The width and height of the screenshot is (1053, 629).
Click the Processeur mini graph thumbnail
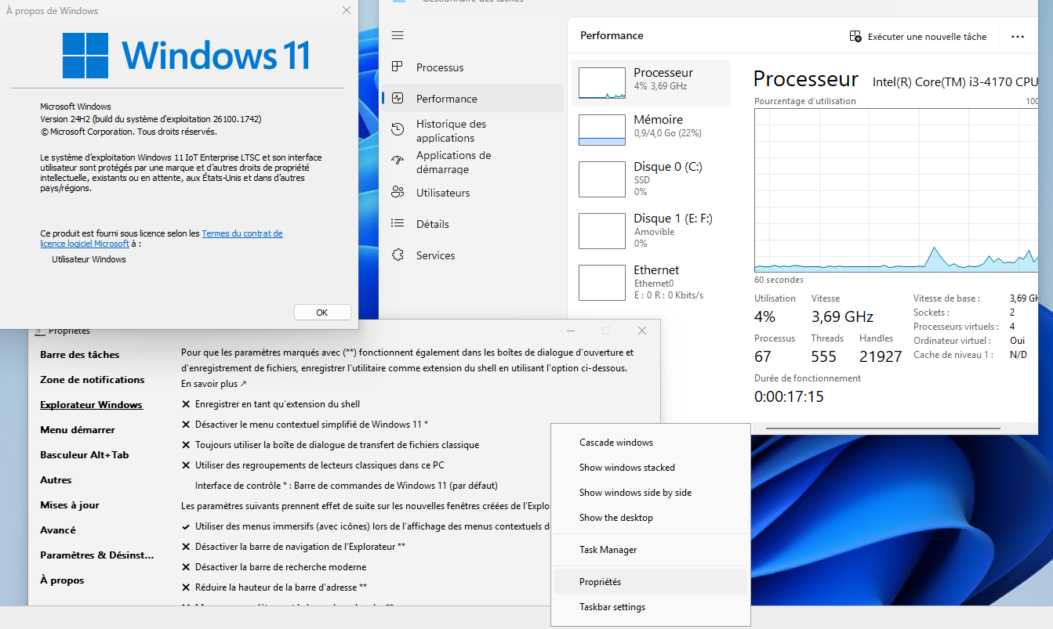coord(601,82)
